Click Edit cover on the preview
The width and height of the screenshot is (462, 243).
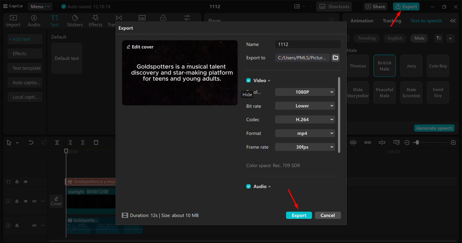pos(140,47)
